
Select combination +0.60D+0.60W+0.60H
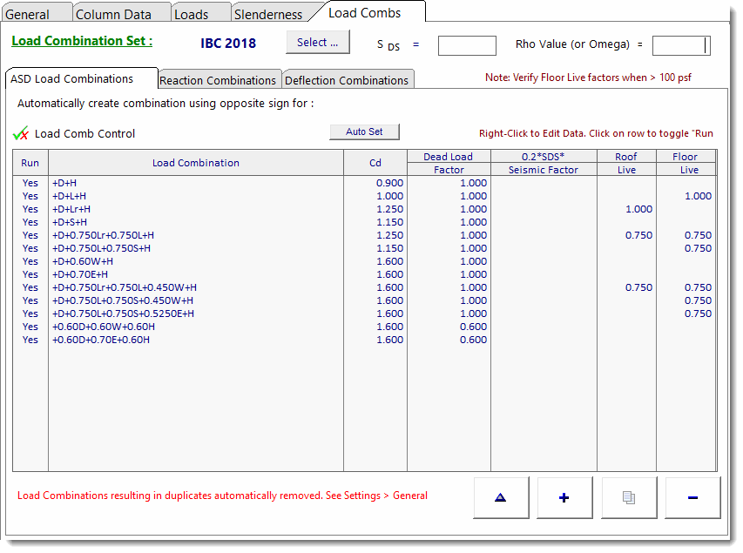click(x=104, y=327)
